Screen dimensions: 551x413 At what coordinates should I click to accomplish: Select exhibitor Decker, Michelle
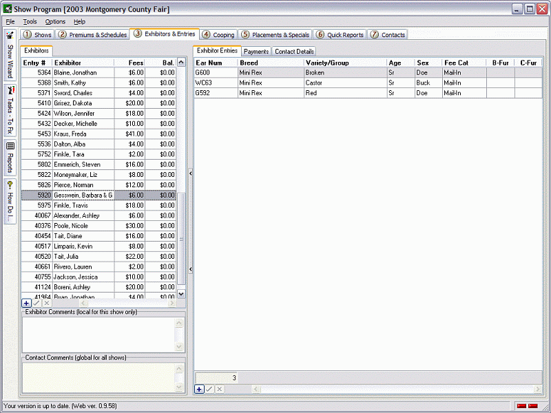(98, 124)
